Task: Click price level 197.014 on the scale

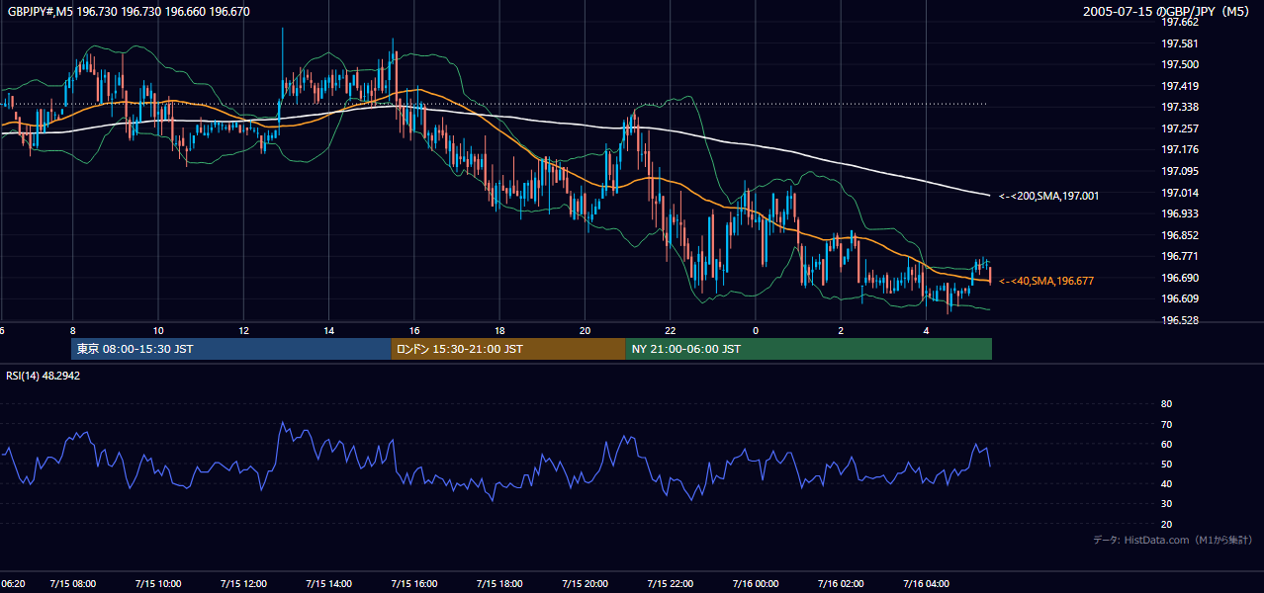Action: tap(1179, 193)
